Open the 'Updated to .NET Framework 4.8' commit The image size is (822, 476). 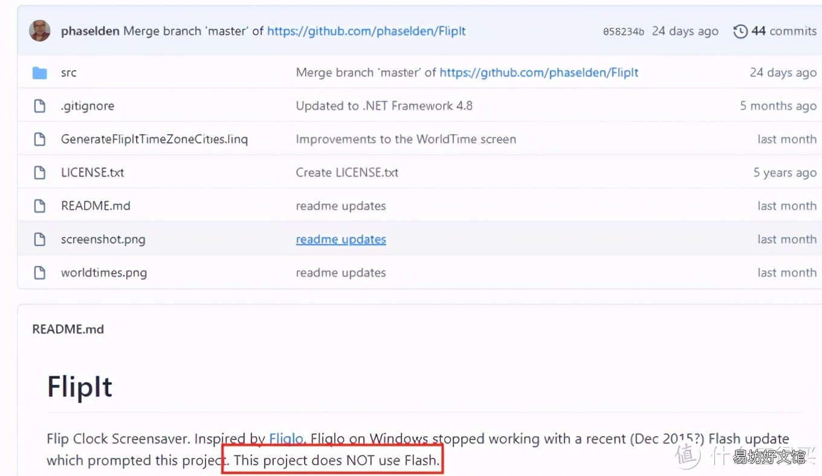coord(384,106)
